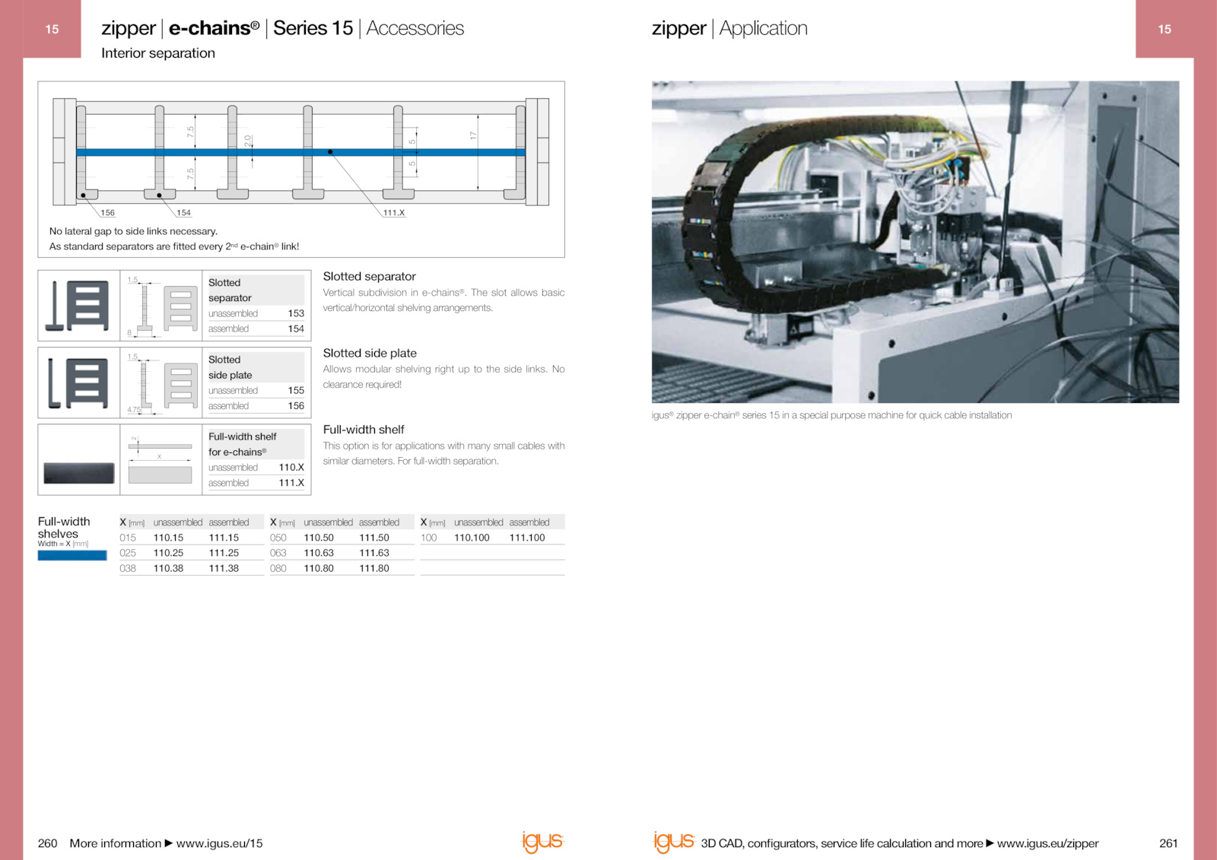The image size is (1217, 860).
Task: Click part number 154 assembled
Action: (x=296, y=329)
